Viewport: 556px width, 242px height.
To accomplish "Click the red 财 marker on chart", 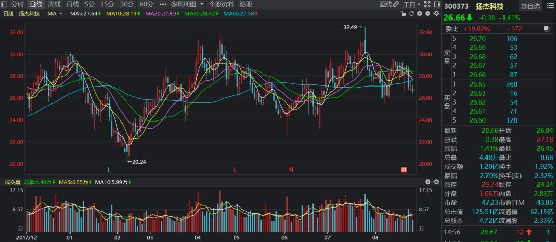I will coord(404,170).
